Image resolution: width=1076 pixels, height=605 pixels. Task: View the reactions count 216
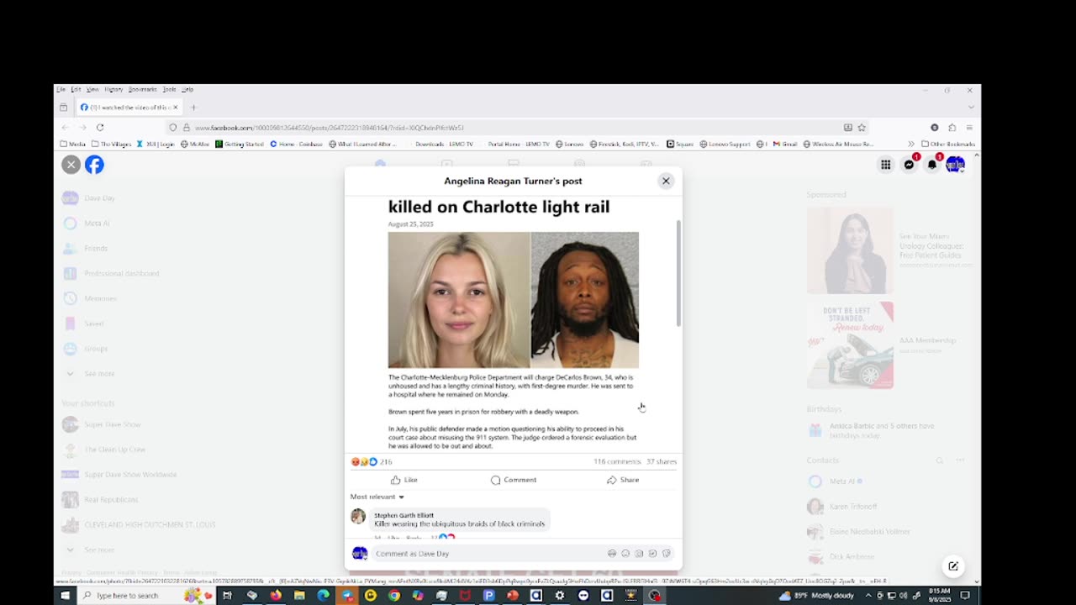pyautogui.click(x=386, y=461)
